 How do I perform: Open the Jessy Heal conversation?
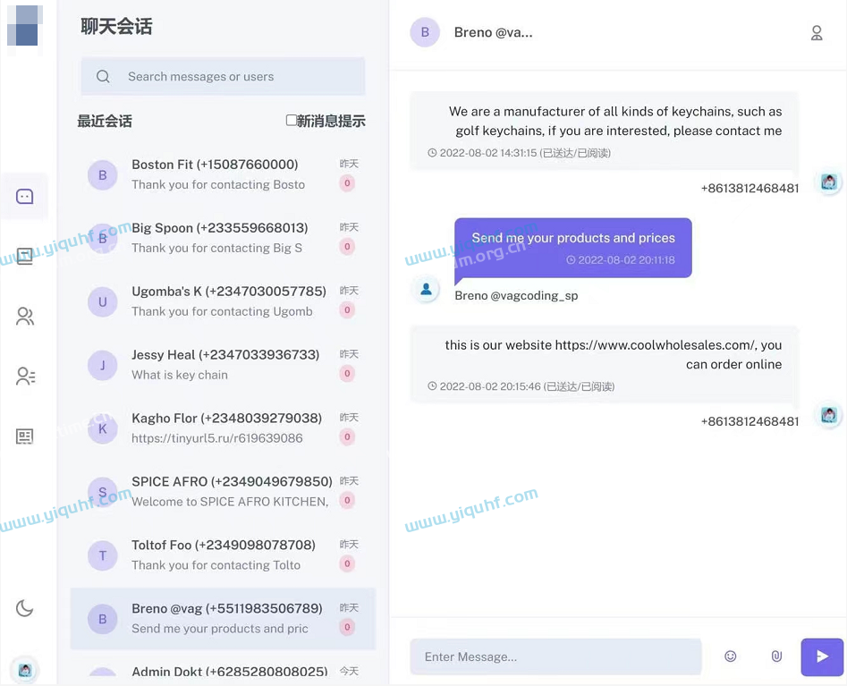pos(223,365)
